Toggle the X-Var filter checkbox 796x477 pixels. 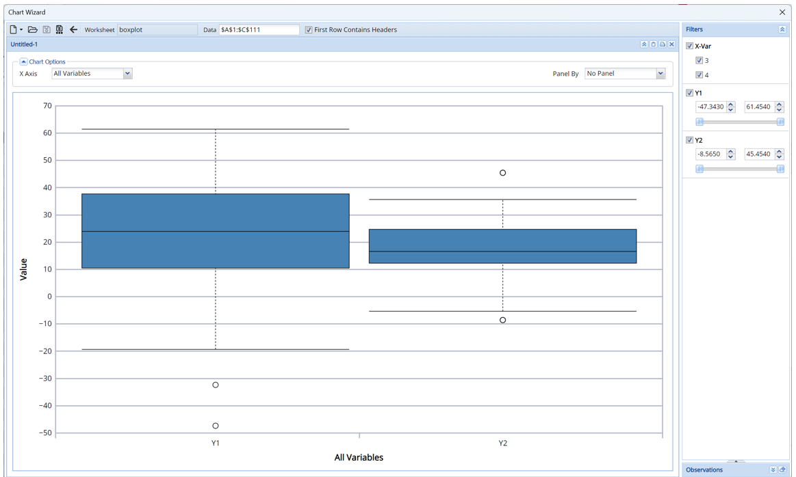point(689,46)
